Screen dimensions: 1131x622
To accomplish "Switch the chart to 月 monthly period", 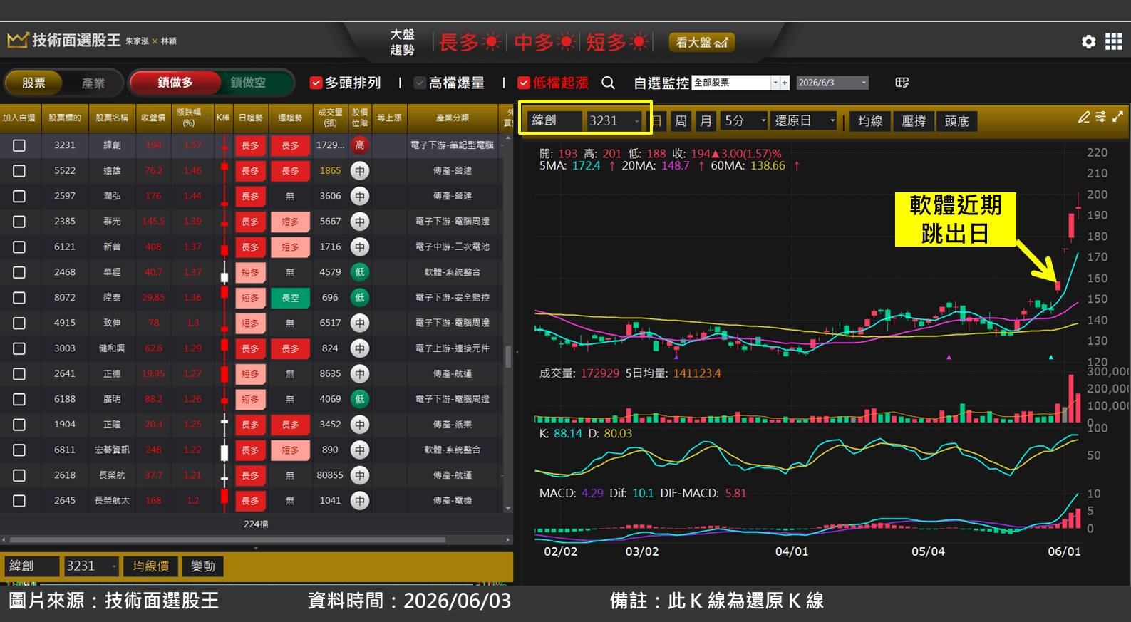I will 706,121.
